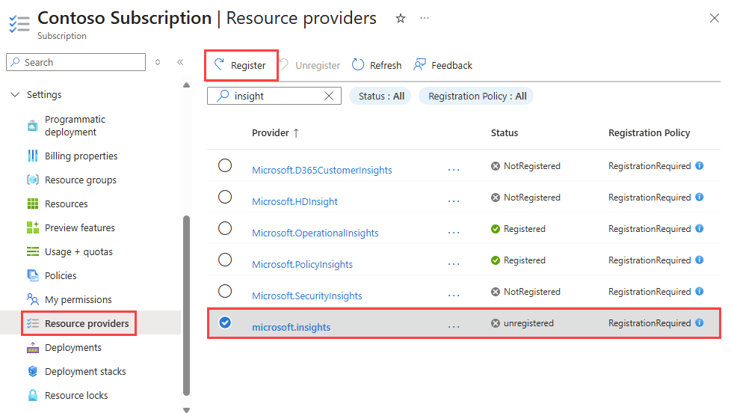This screenshot has width=731, height=413.
Task: Open the Status : All filter
Action: point(380,96)
